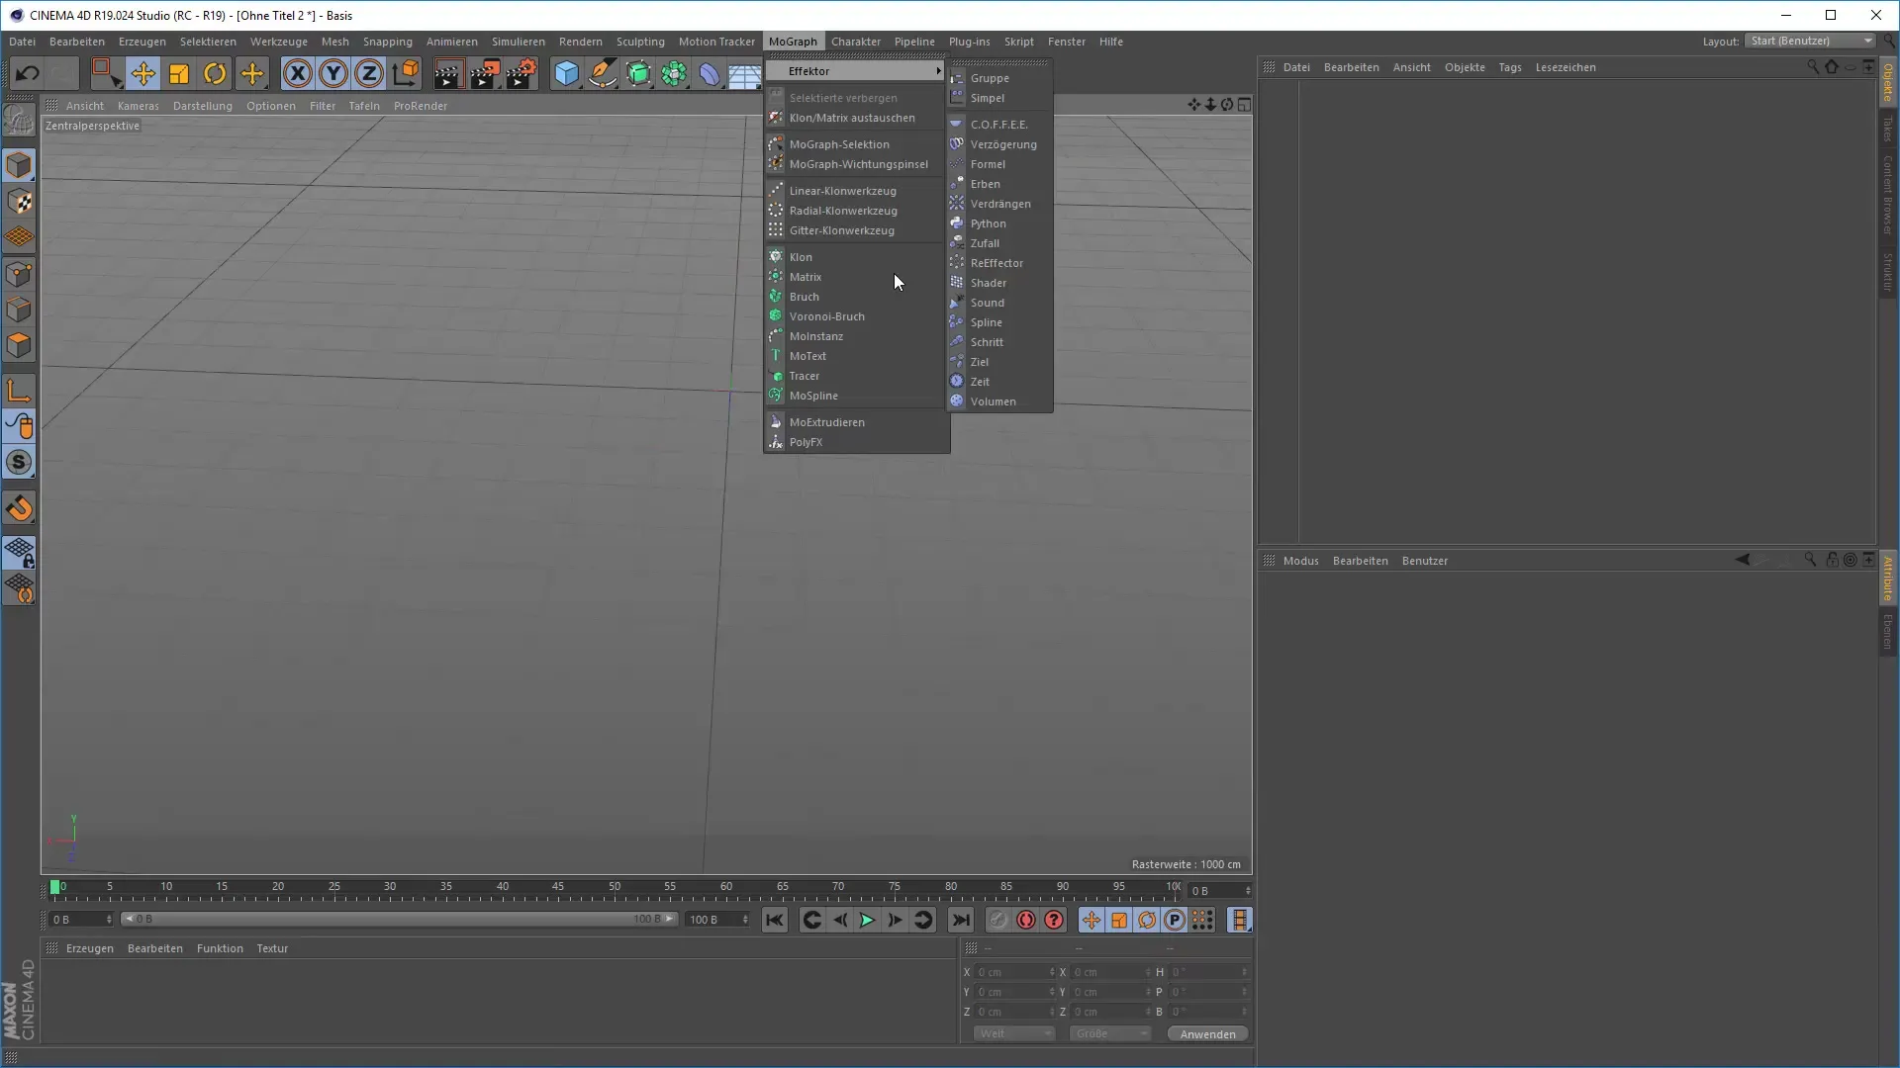Go to start of animation

[x=775, y=921]
